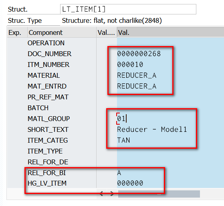Click the value 0000000268

click(139, 54)
